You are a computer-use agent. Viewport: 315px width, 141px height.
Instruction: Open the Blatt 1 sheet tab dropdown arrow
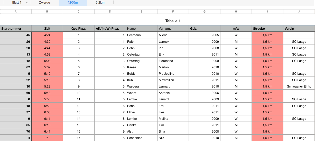pyautogui.click(x=27, y=3)
